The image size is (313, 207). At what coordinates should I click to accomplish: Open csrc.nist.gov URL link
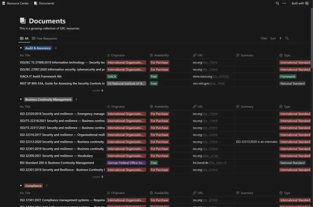pyautogui.click(x=209, y=84)
